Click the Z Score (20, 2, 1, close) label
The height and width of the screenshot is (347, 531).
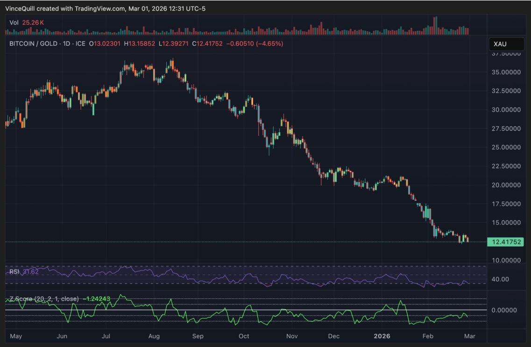44,298
